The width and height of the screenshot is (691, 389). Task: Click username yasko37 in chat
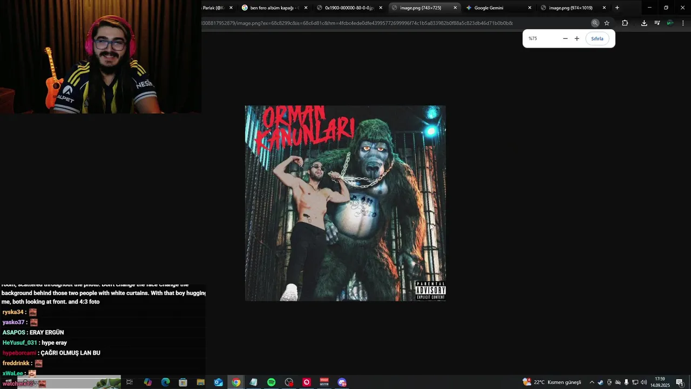pos(13,322)
